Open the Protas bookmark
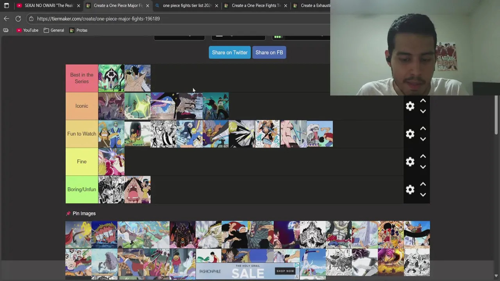The image size is (500, 281). pyautogui.click(x=78, y=30)
